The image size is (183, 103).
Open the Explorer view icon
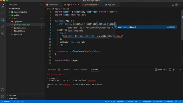pyautogui.click(x=3, y=5)
